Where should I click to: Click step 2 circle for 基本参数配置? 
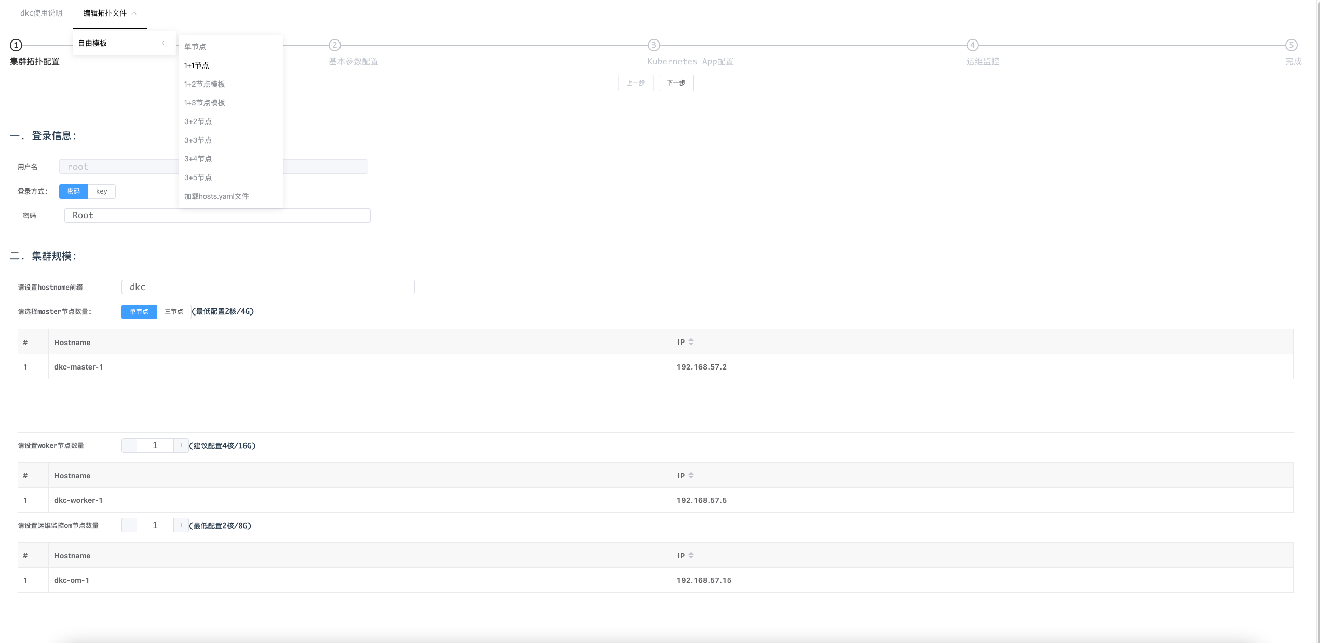pos(335,45)
